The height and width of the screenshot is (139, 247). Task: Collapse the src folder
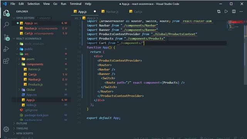[27, 54]
